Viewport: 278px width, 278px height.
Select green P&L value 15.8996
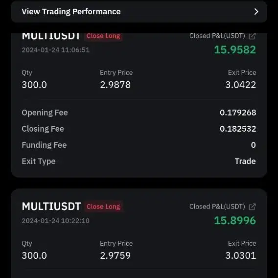point(235,221)
